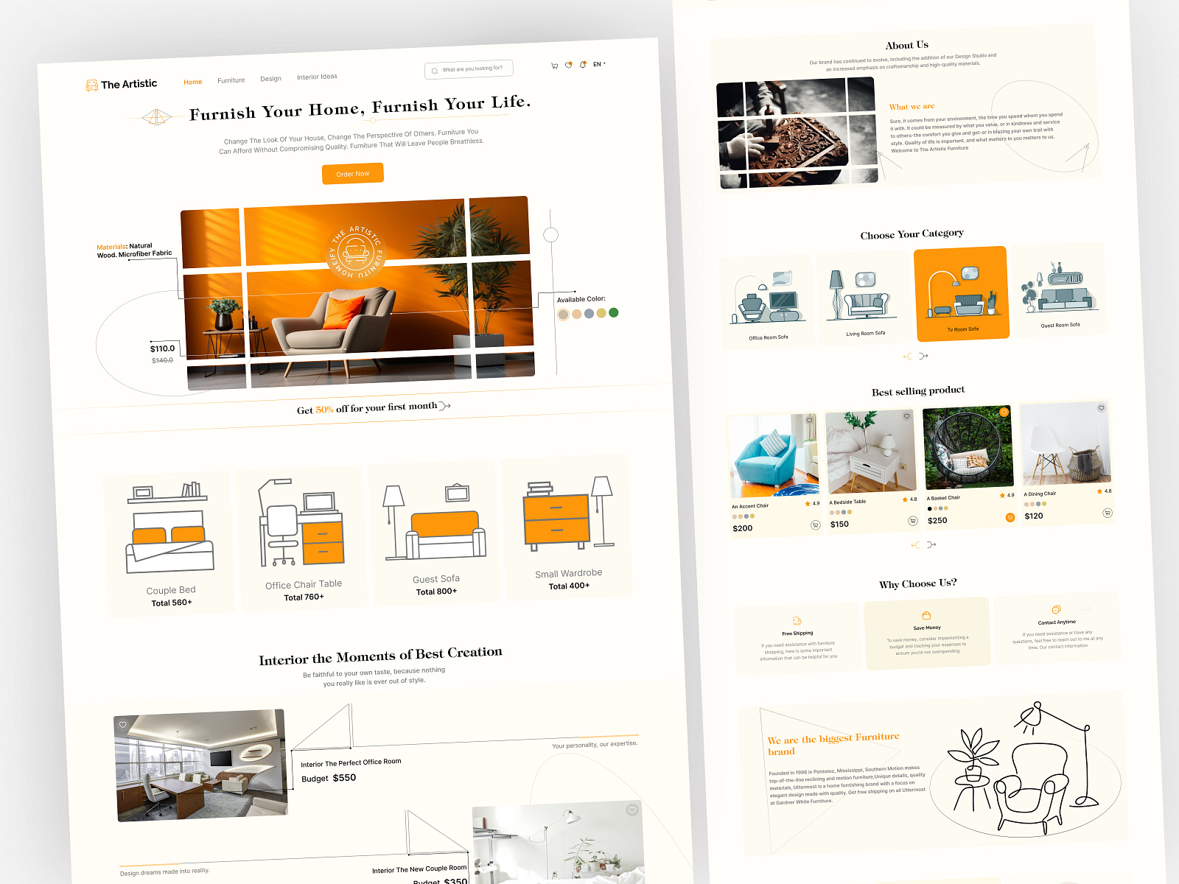1179x884 pixels.
Task: Unfavorite A Basket Chair
Action: (1004, 412)
